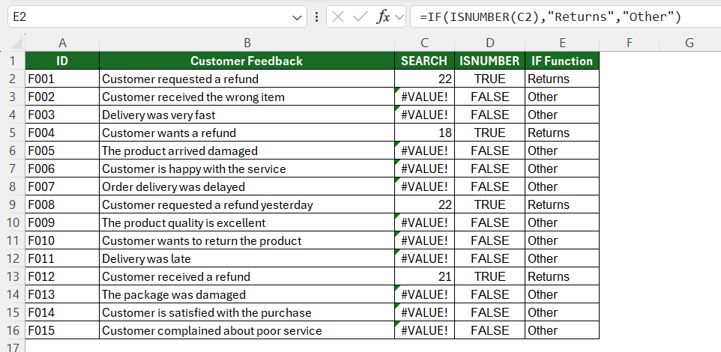Select cell 'Order delivery was delayed'
Image resolution: width=721 pixels, height=352 pixels.
point(247,186)
